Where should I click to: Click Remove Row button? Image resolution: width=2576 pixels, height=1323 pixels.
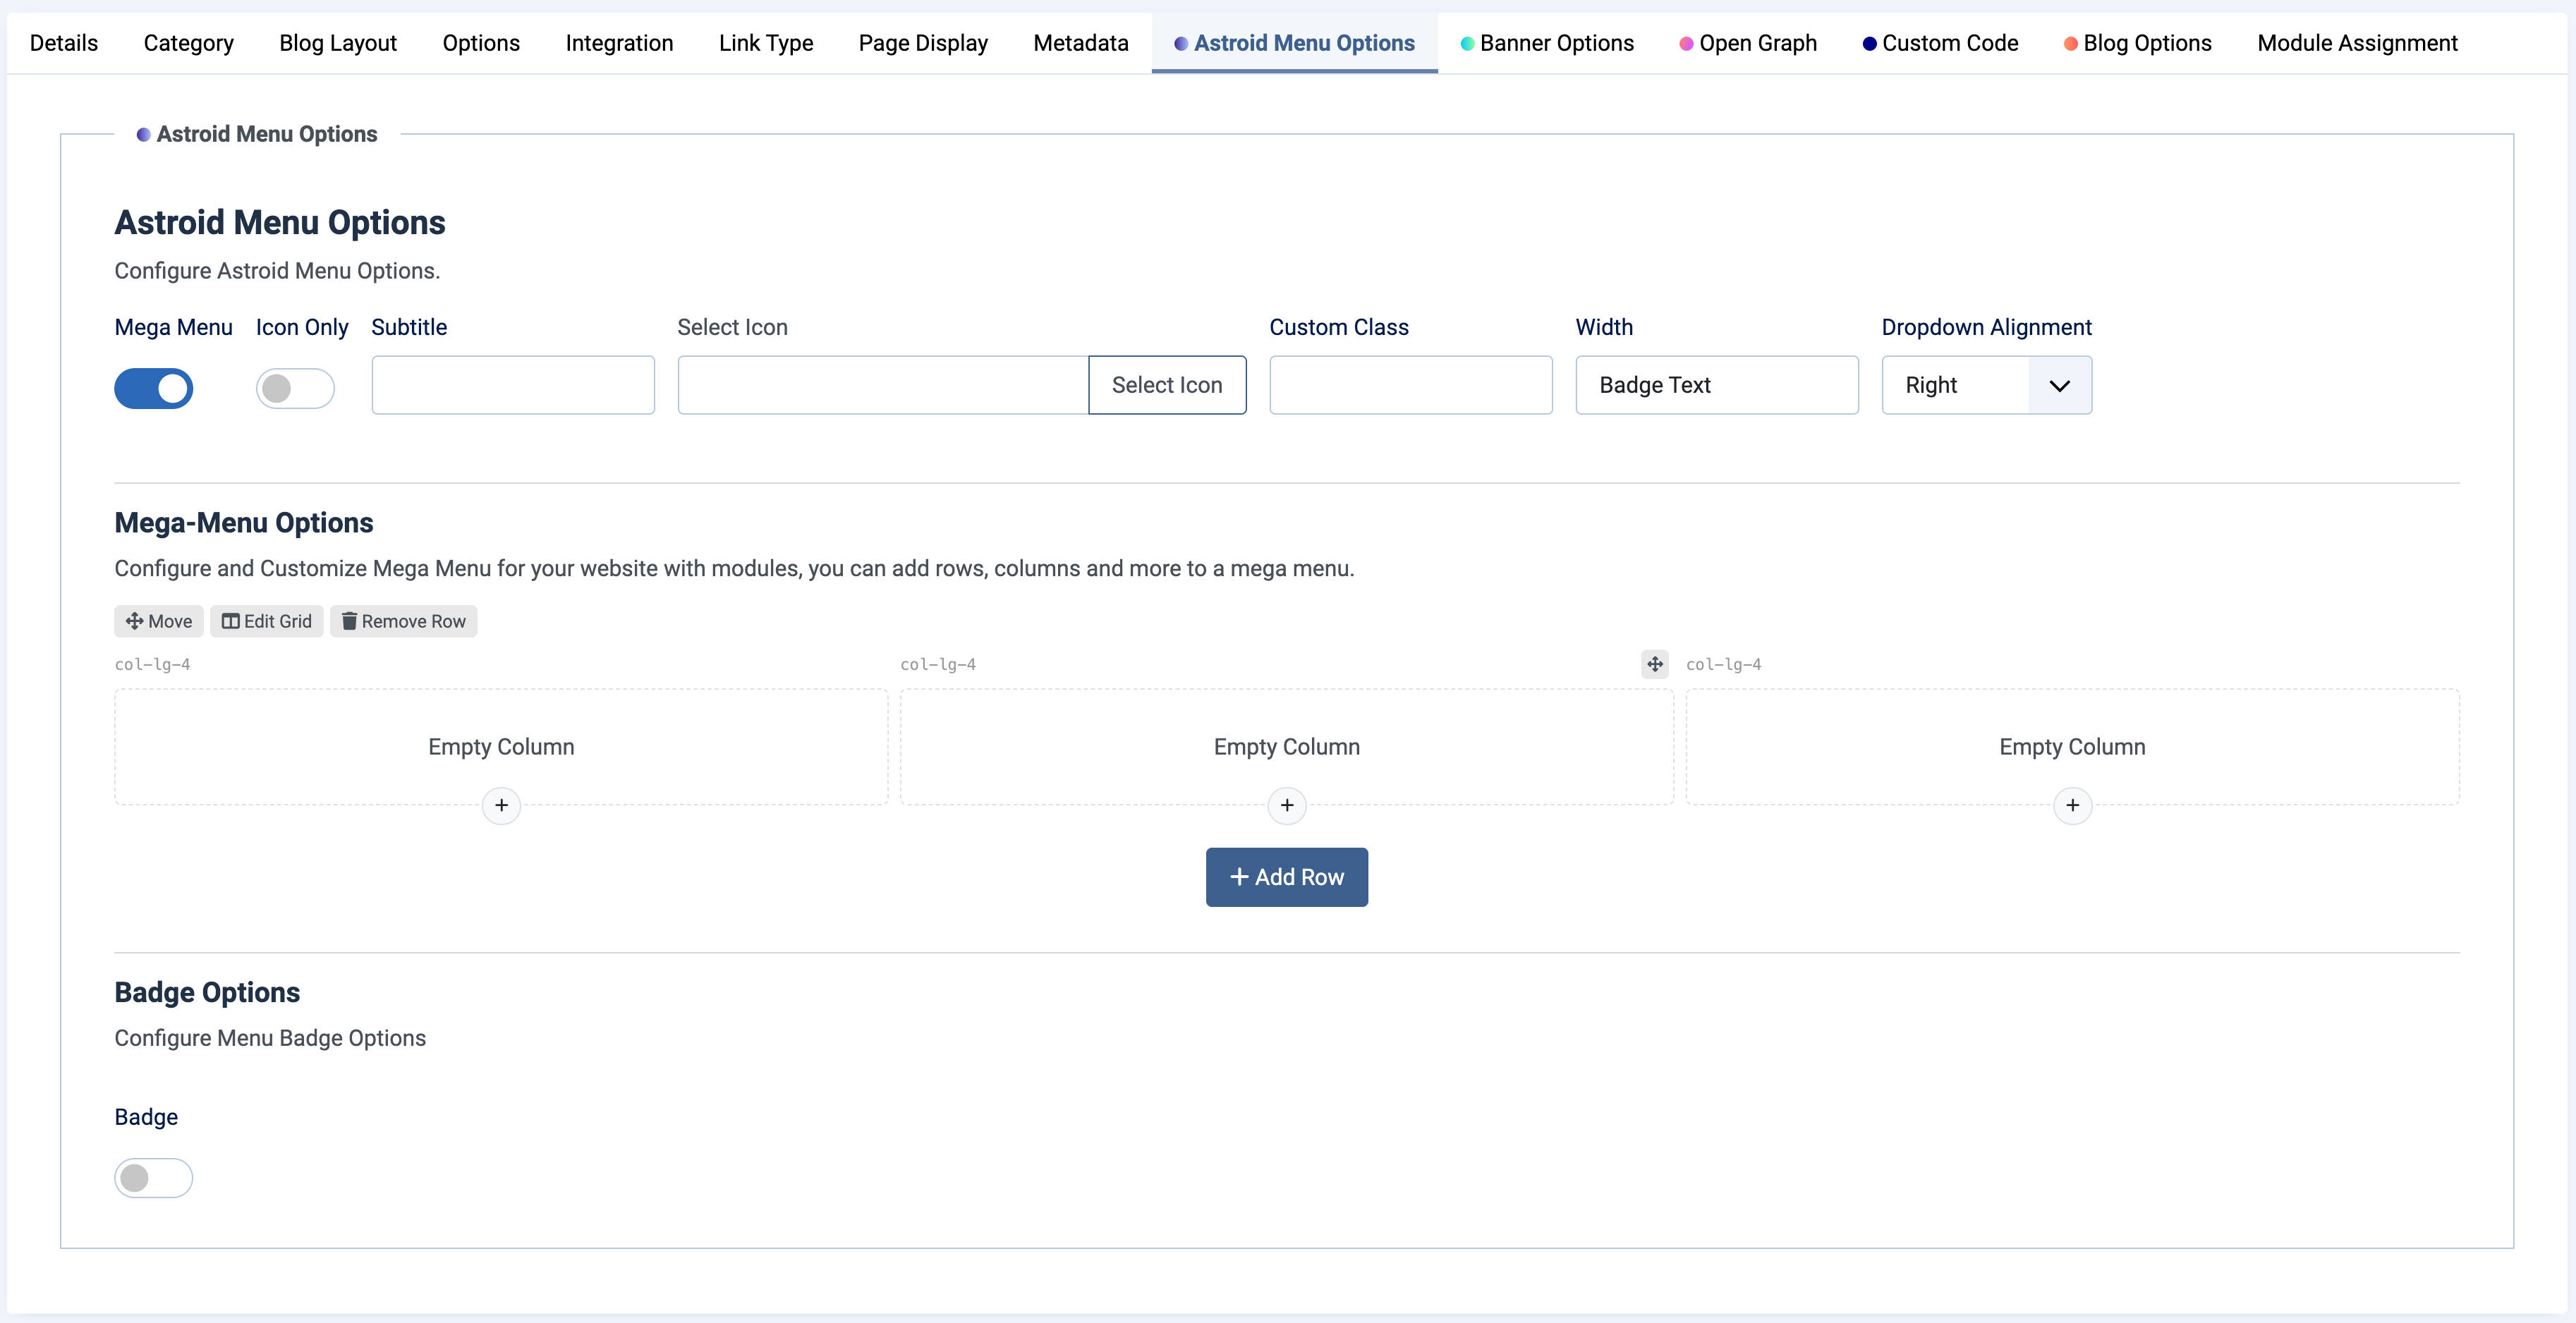[404, 621]
